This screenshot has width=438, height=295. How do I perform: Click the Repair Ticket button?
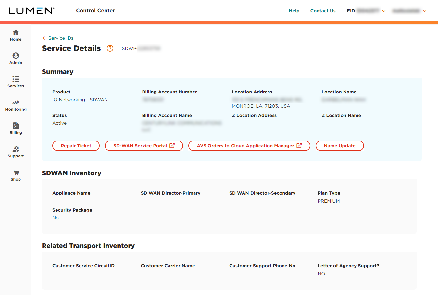[x=76, y=146]
